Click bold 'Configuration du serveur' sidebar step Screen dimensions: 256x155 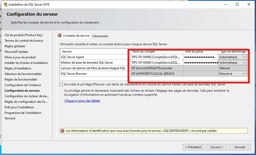click(x=22, y=90)
